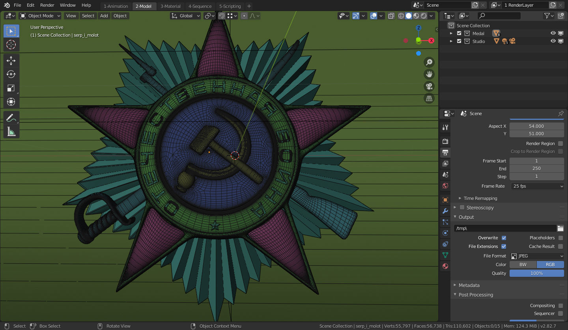Open the Object Mode dropdown
The height and width of the screenshot is (330, 568).
click(x=40, y=16)
